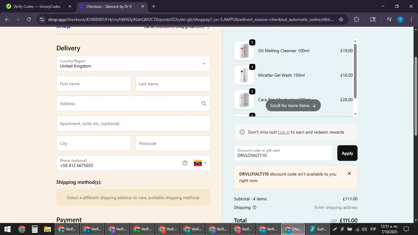Show shipping info question mark icon

point(254,207)
